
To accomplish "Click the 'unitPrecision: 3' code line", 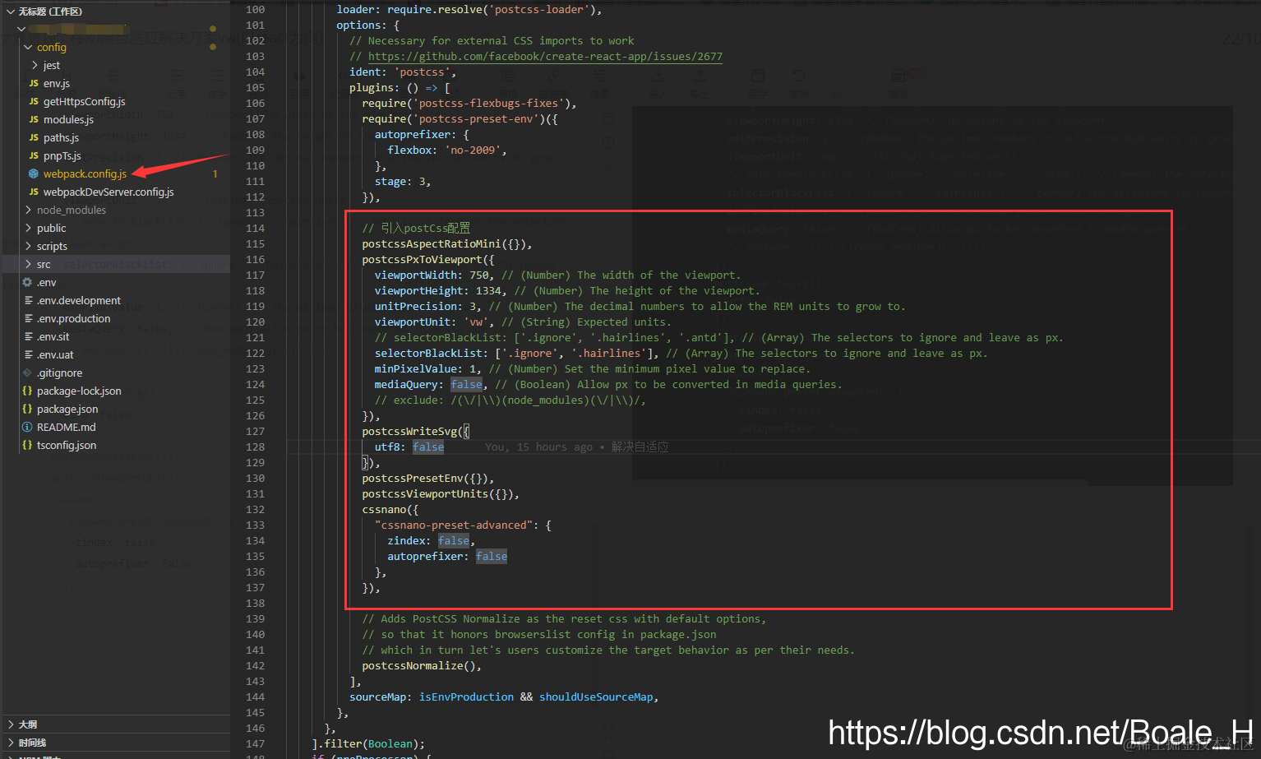I will coord(640,307).
